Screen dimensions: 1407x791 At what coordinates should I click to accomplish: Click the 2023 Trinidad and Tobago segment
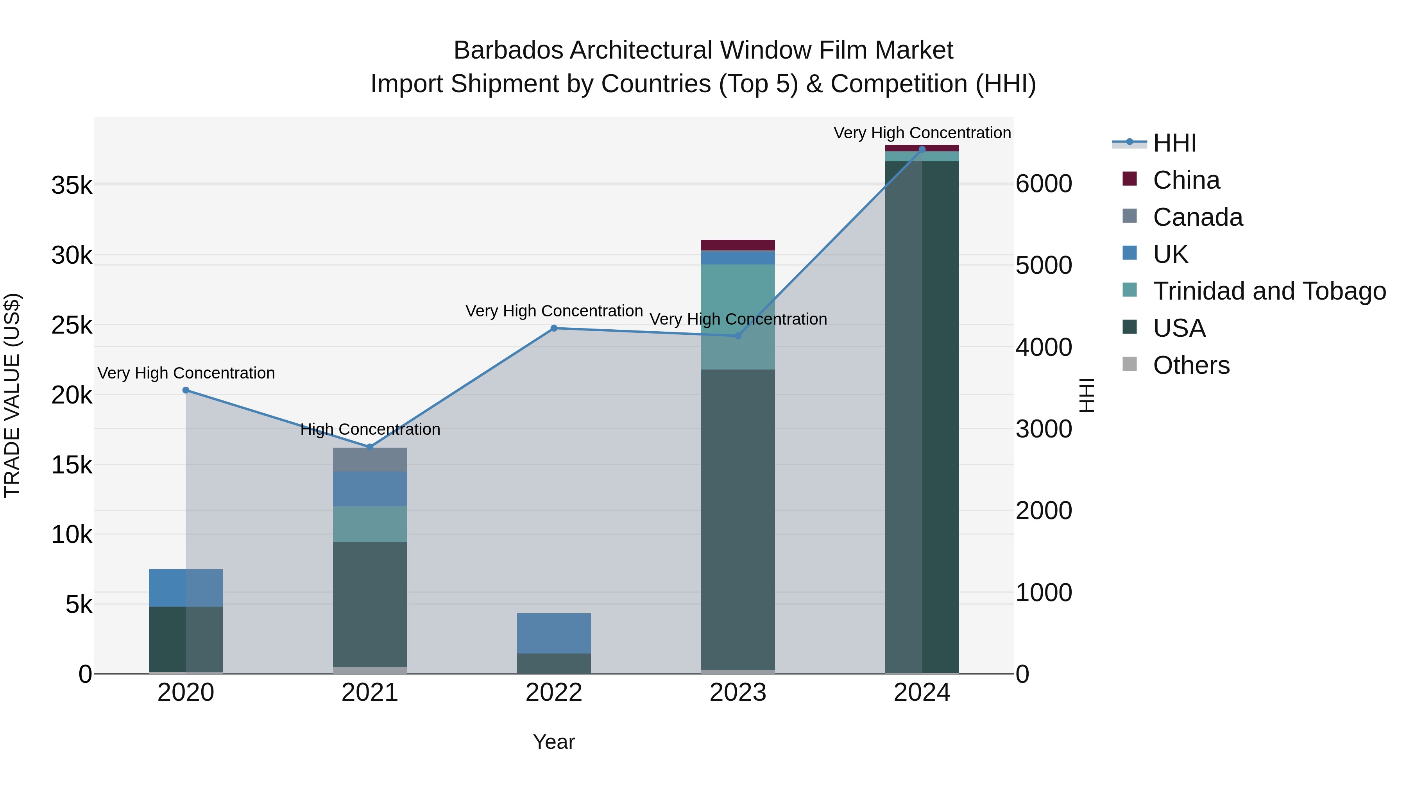tap(738, 317)
